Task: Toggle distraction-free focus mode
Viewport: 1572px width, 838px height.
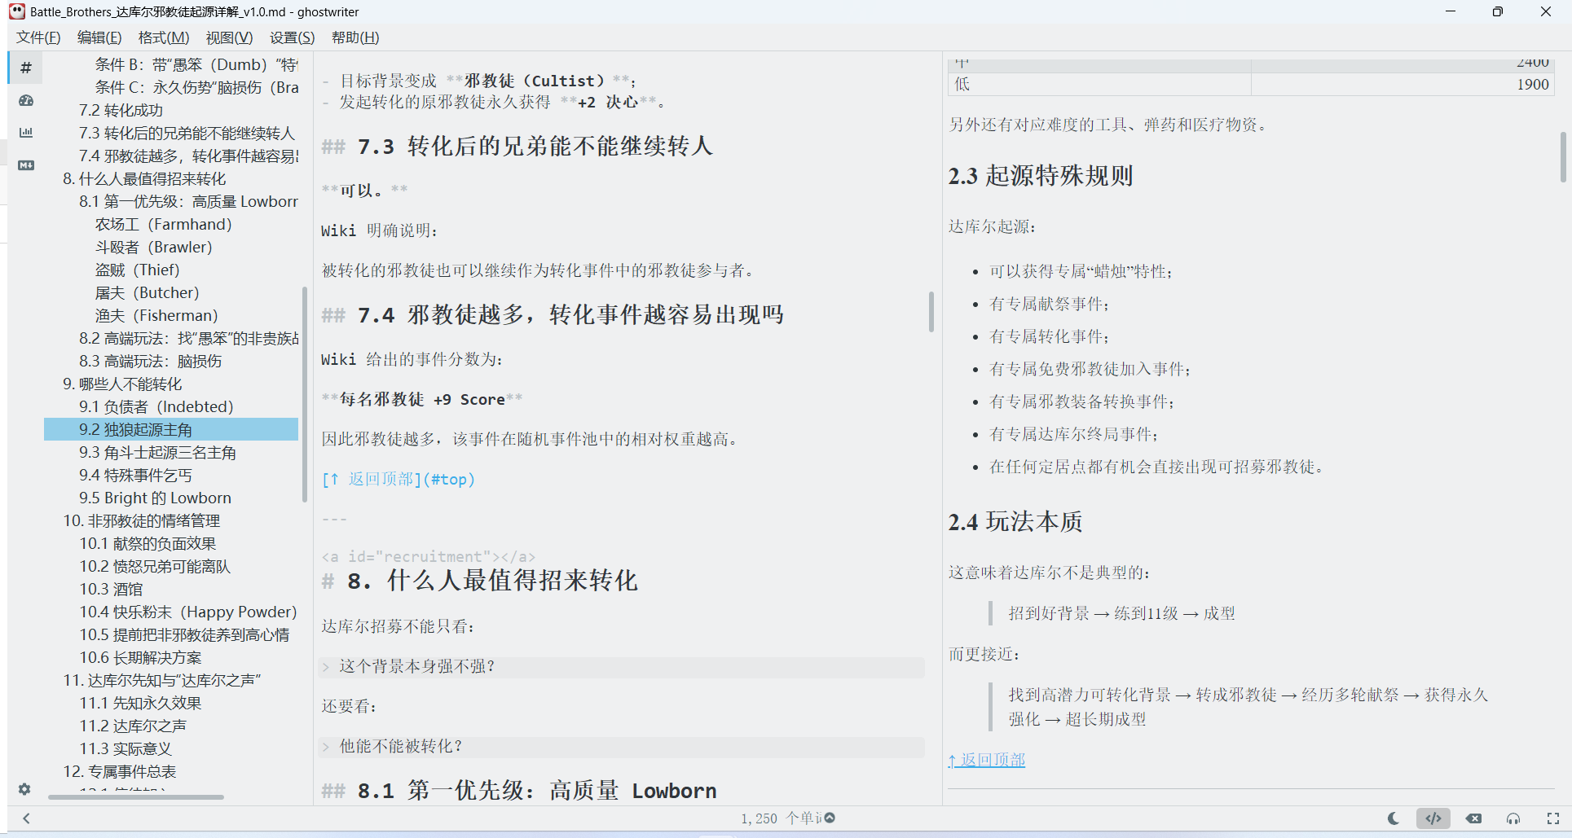Action: (x=1513, y=818)
